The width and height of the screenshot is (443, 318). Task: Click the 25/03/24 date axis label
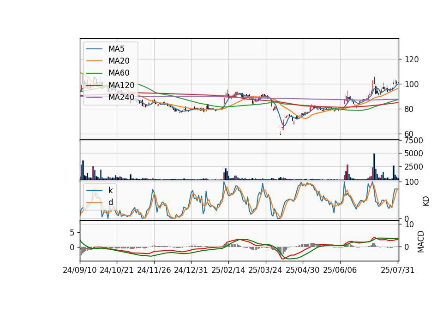click(x=265, y=270)
